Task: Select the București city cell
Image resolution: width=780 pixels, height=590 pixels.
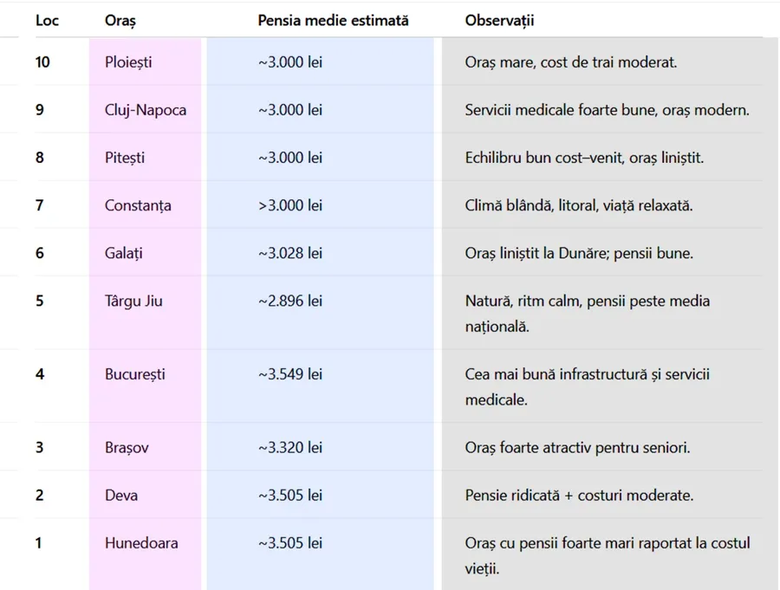Action: click(134, 374)
